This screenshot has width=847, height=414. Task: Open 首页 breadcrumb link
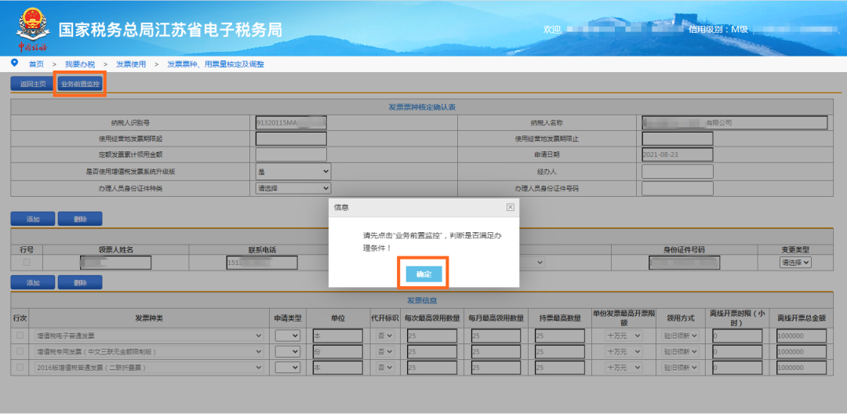click(x=36, y=64)
